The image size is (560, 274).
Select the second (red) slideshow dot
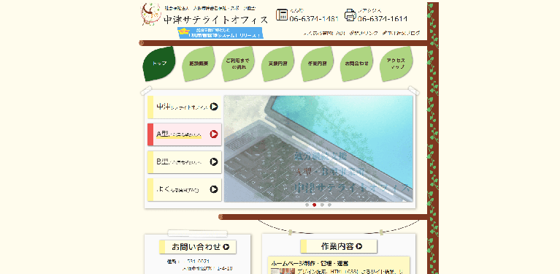(314, 205)
